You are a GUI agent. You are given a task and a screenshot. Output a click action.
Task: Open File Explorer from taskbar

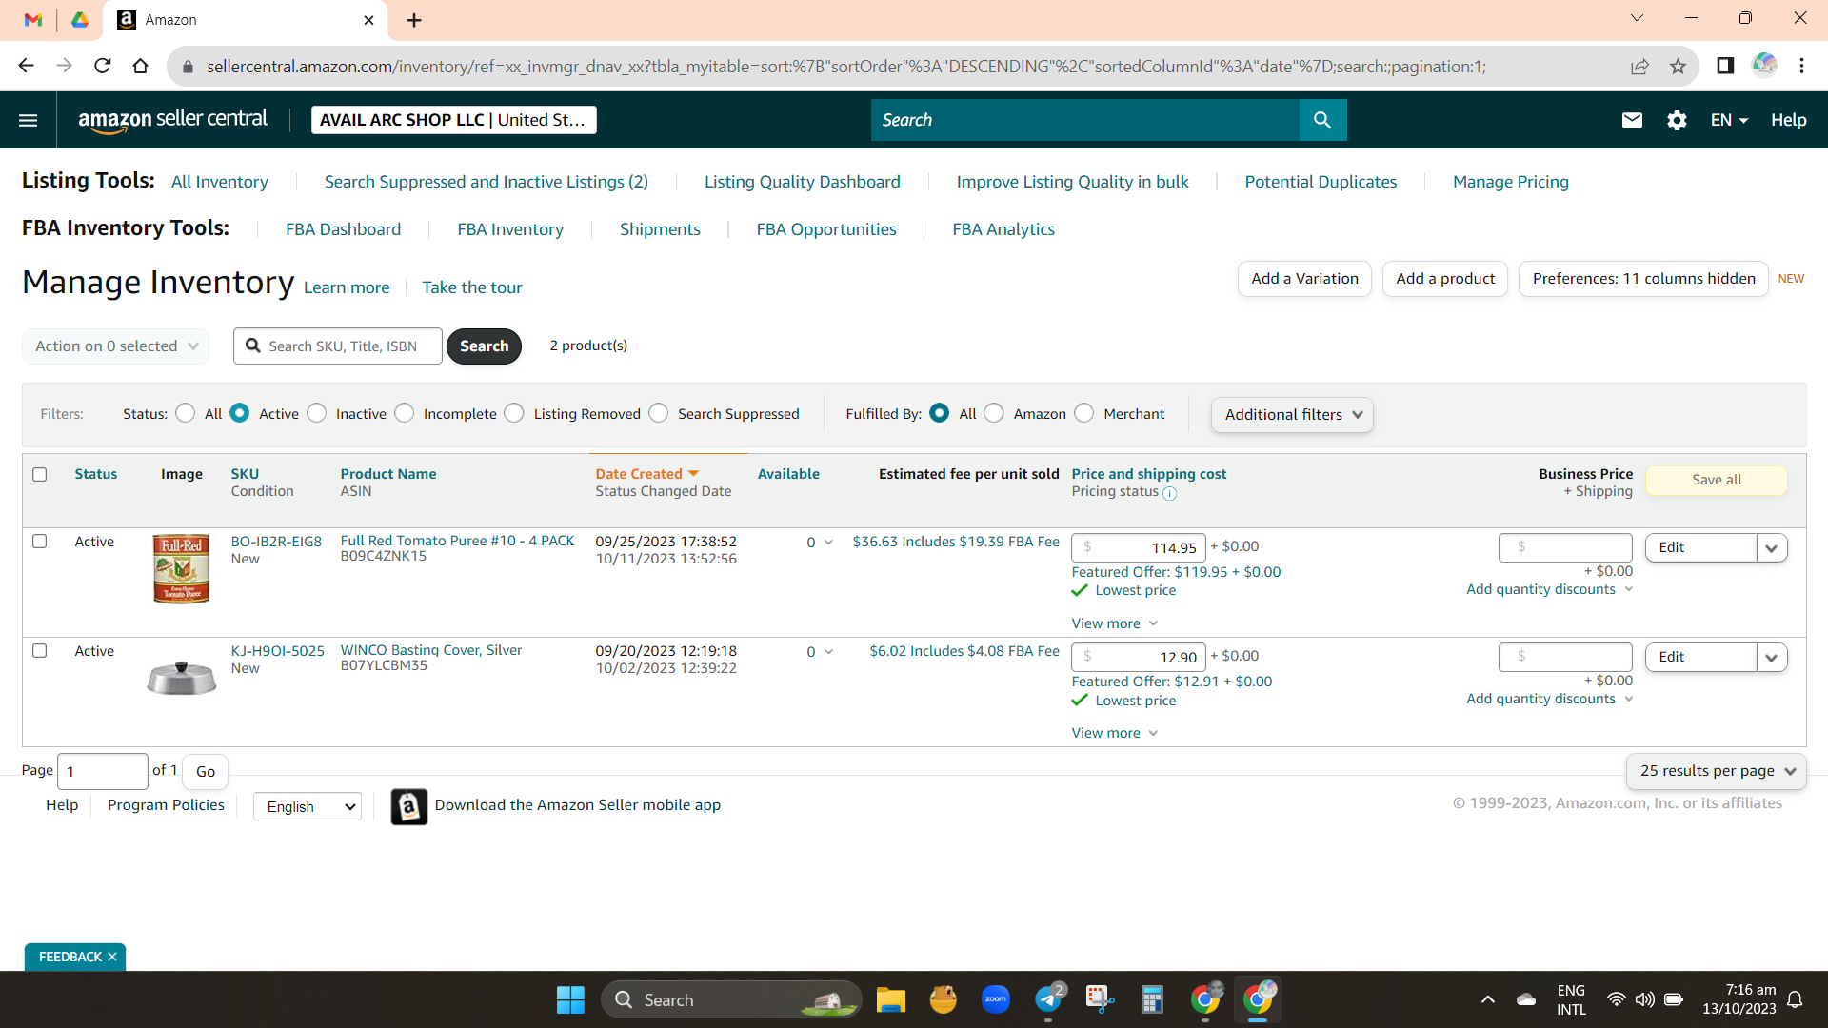891,1000
